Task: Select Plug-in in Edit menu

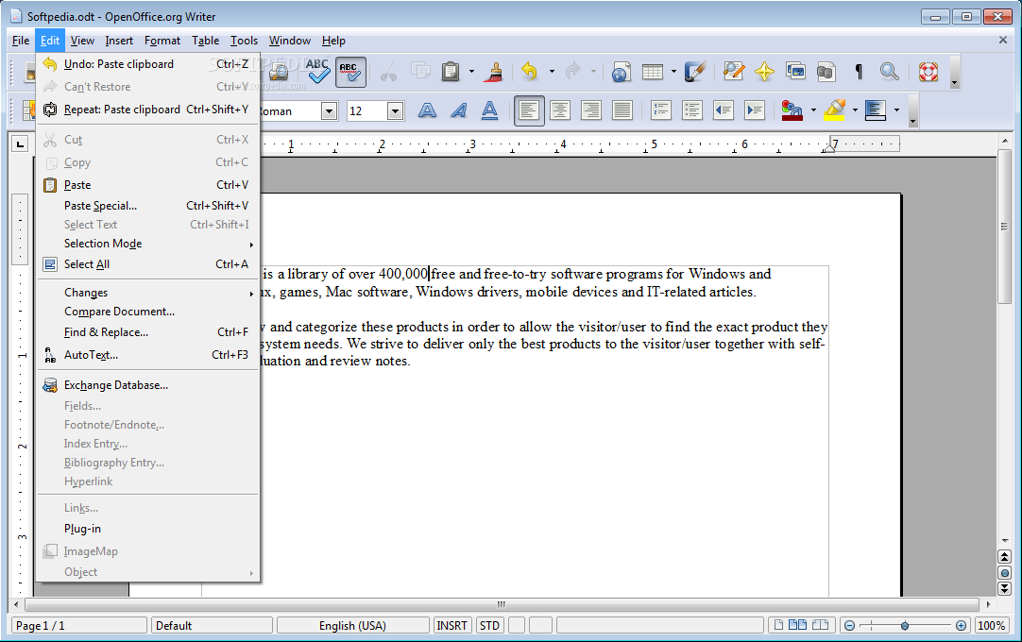Action: coord(148,529)
